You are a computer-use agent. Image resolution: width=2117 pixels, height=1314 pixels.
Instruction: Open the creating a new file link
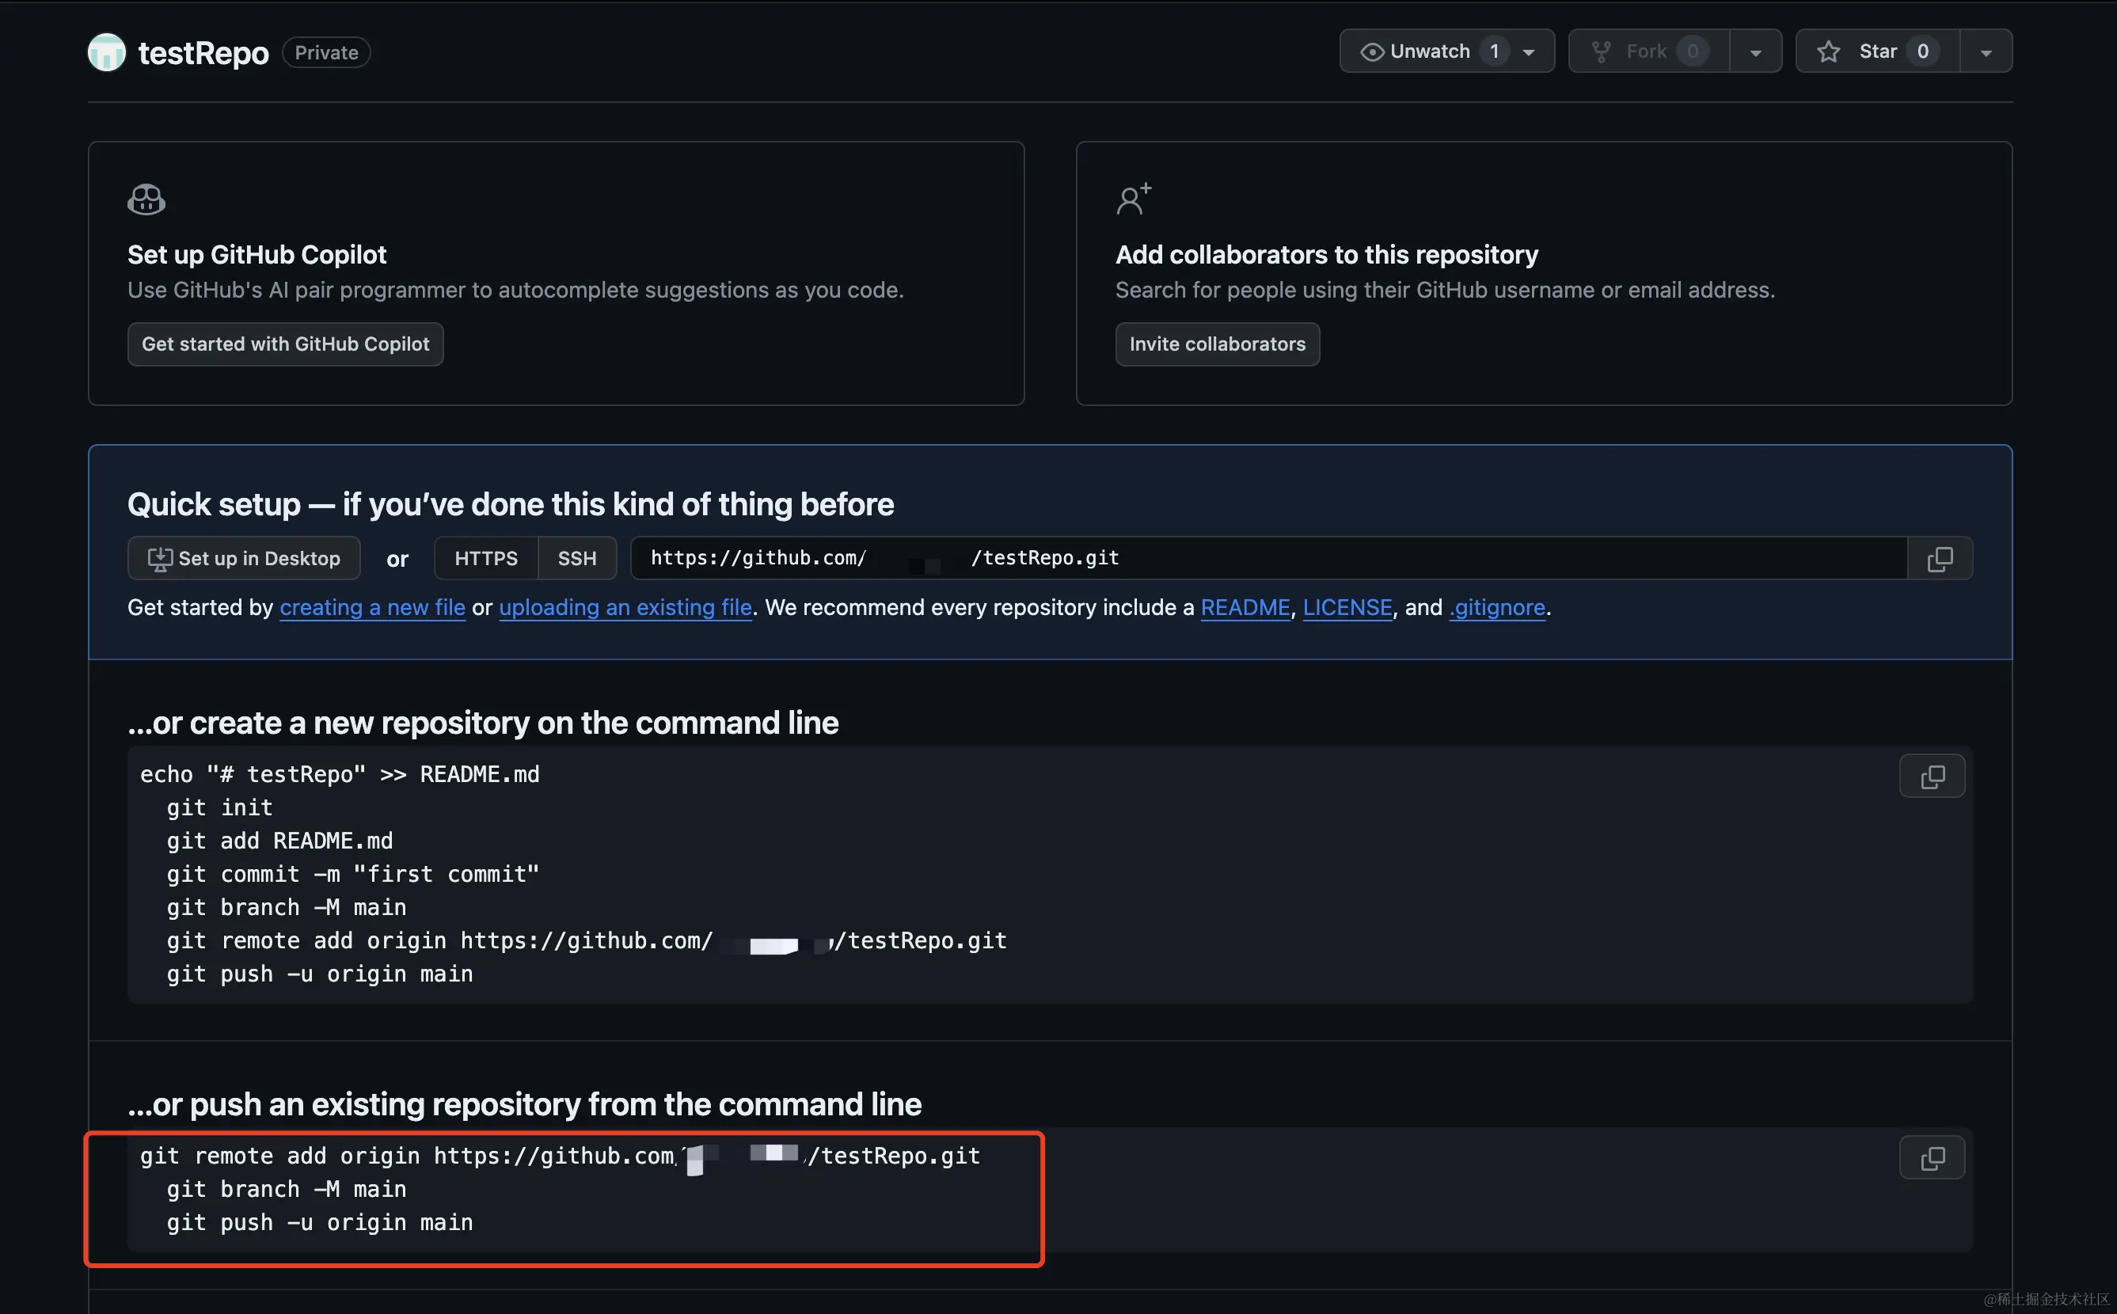pyautogui.click(x=372, y=607)
